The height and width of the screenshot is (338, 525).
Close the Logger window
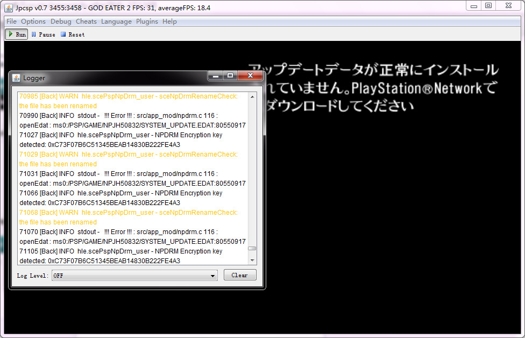coord(249,76)
